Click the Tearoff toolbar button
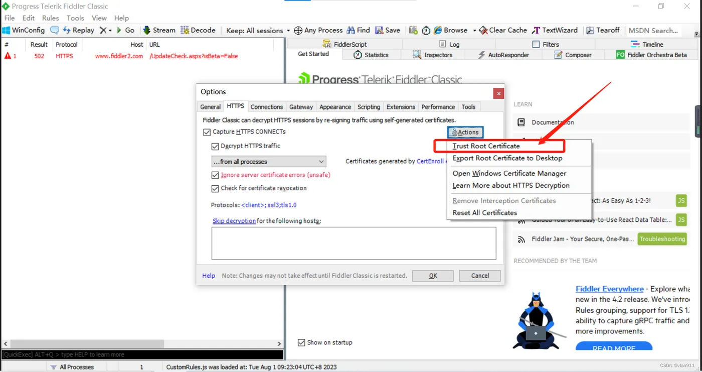 tap(603, 30)
